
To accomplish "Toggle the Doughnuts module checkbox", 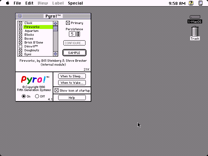I will 20,50.
